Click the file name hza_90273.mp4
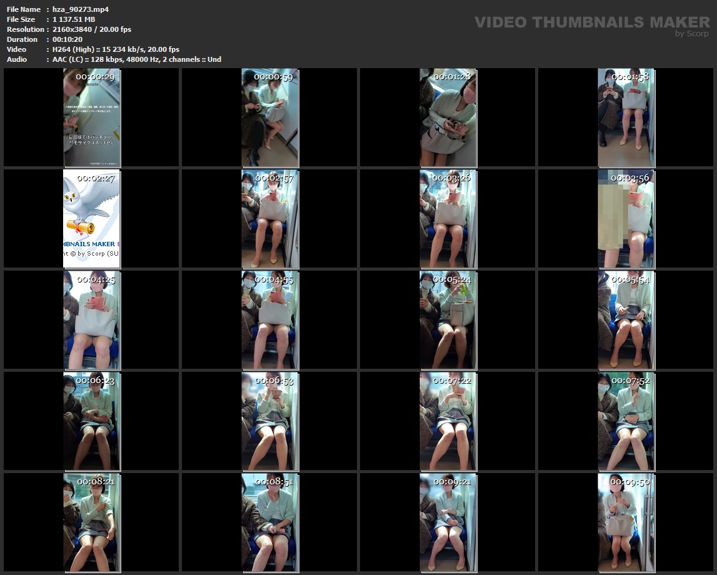 pos(81,9)
